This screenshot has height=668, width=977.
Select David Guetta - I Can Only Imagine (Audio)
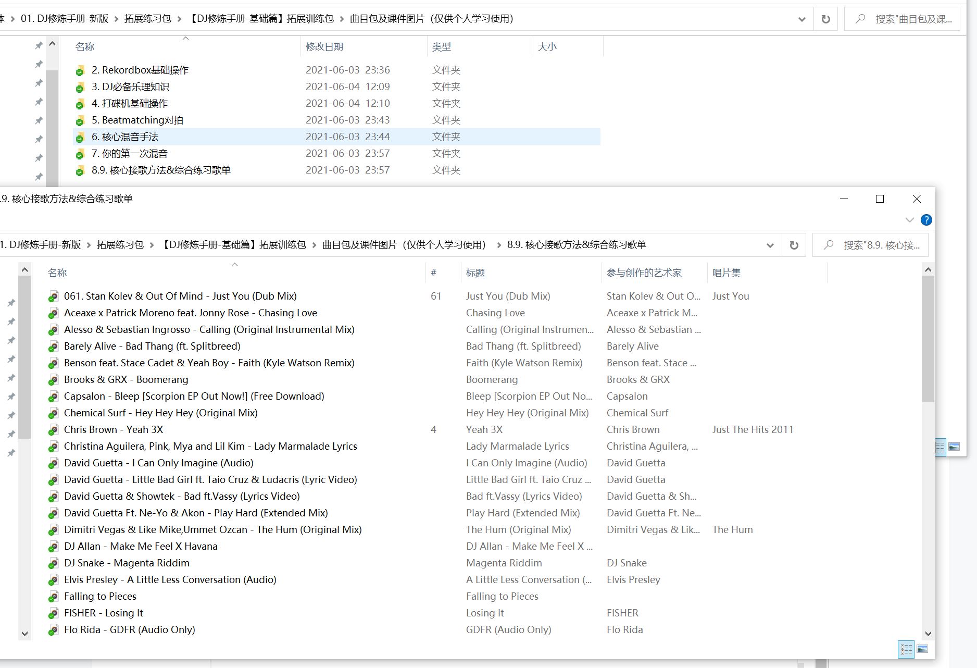(x=158, y=463)
